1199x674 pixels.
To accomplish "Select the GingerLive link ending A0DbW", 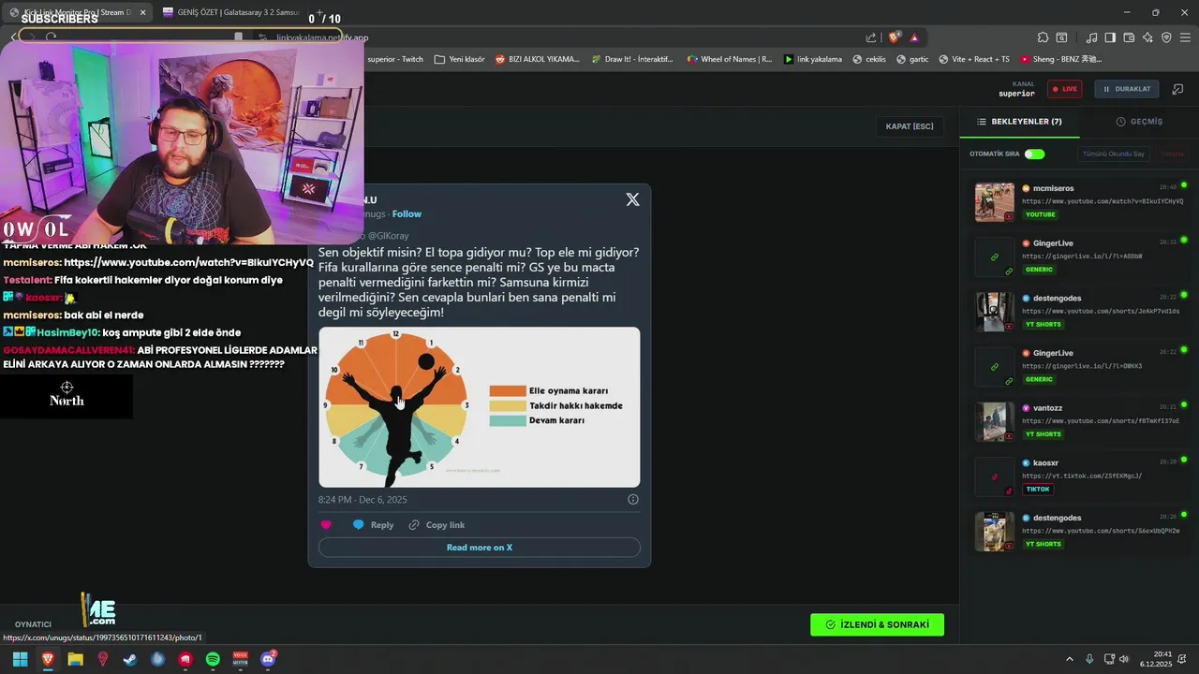I will point(1081,256).
